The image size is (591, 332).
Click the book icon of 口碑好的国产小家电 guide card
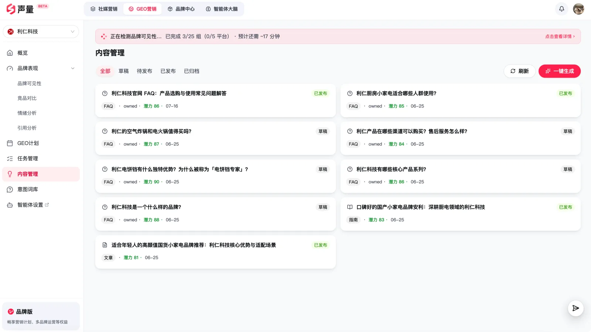click(350, 207)
